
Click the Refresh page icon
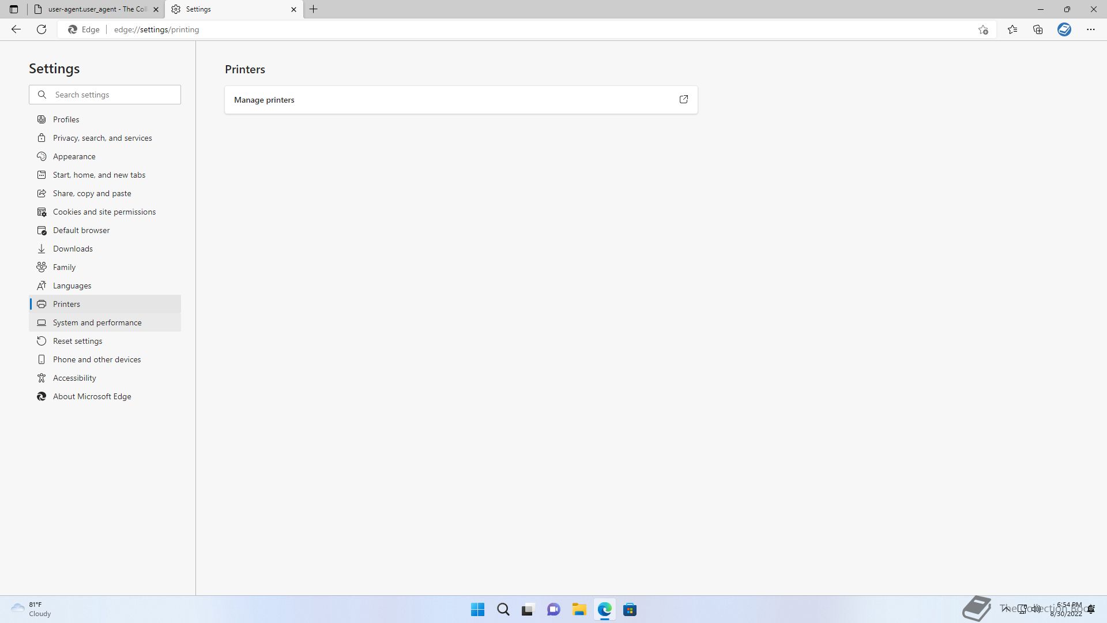coord(42,29)
